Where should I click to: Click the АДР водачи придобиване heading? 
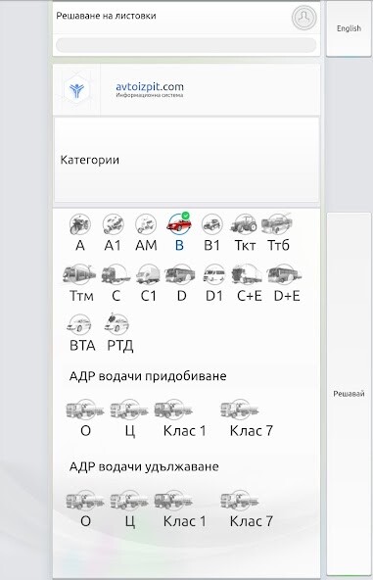[x=148, y=376]
